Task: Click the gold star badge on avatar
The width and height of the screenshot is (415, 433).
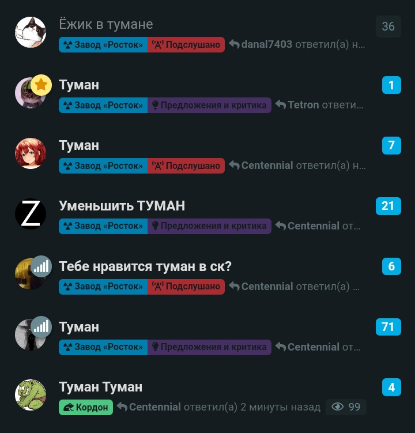Action: [41, 85]
